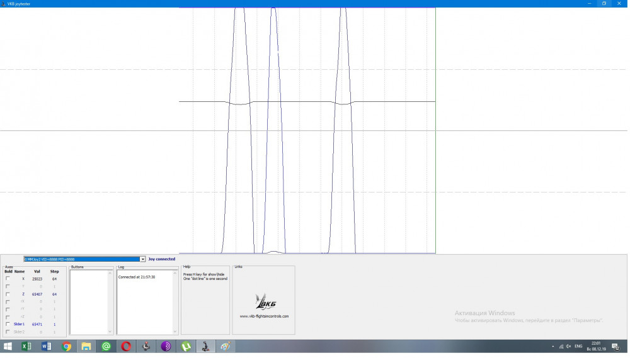The image size is (630, 358).
Task: Open the joystick device dropdown arrow
Action: pyautogui.click(x=142, y=260)
